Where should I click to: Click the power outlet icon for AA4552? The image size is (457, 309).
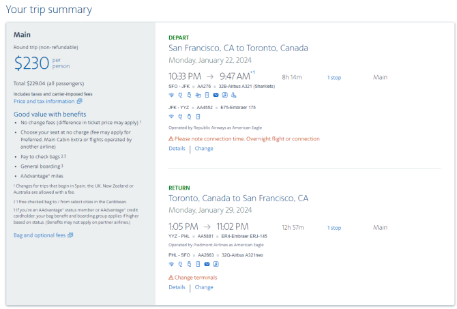180,117
